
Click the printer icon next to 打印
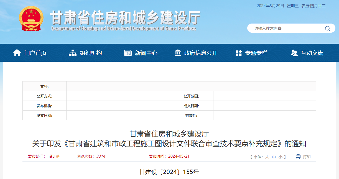tap(298, 157)
